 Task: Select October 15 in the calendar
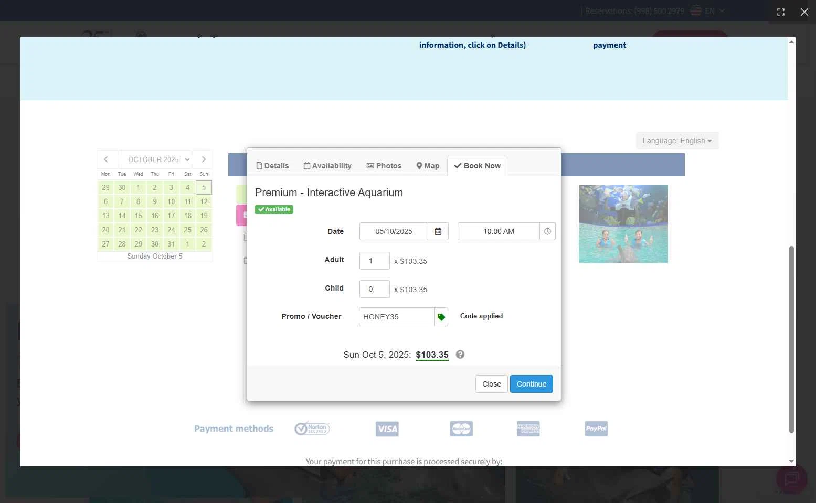coord(139,216)
